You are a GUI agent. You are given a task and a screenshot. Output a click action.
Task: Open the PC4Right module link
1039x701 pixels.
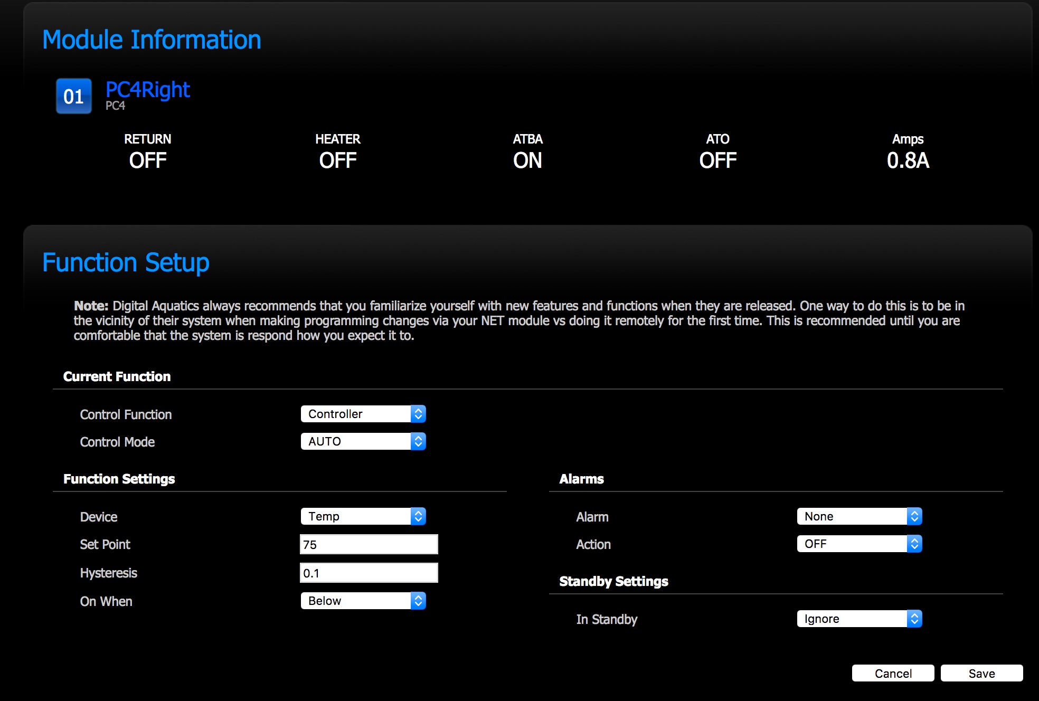(x=147, y=90)
